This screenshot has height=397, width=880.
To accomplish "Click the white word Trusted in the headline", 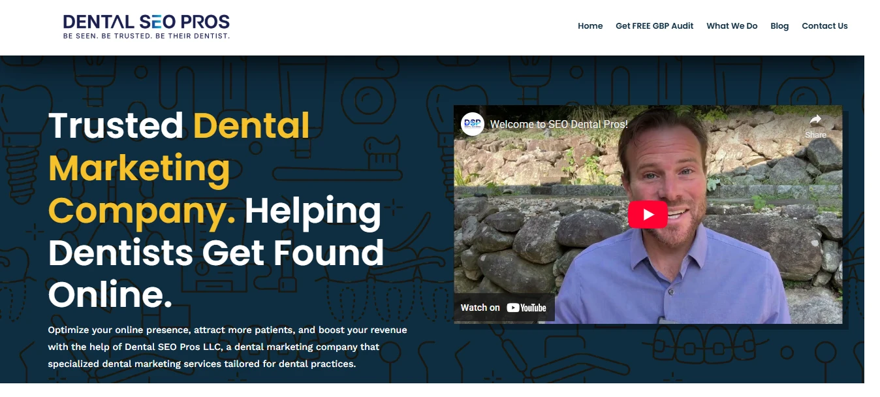I will (116, 125).
